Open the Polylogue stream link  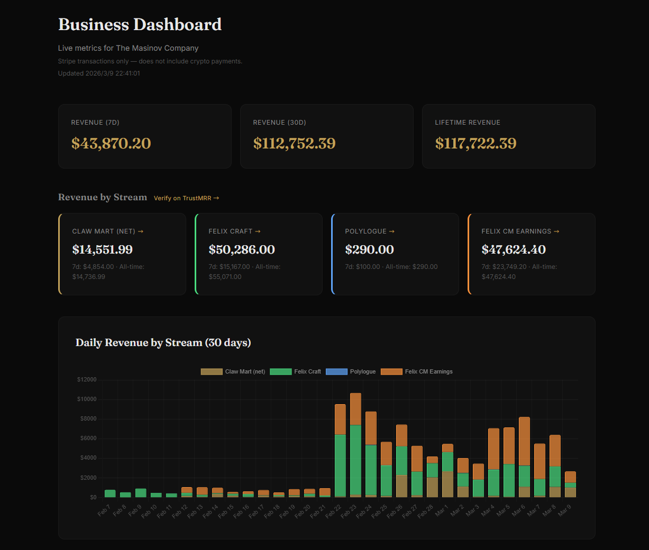pyautogui.click(x=369, y=231)
